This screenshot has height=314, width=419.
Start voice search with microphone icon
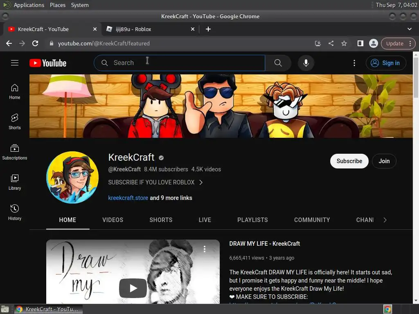tap(306, 63)
